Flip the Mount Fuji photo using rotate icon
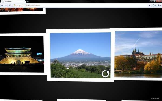162x101 pixels. [106, 74]
